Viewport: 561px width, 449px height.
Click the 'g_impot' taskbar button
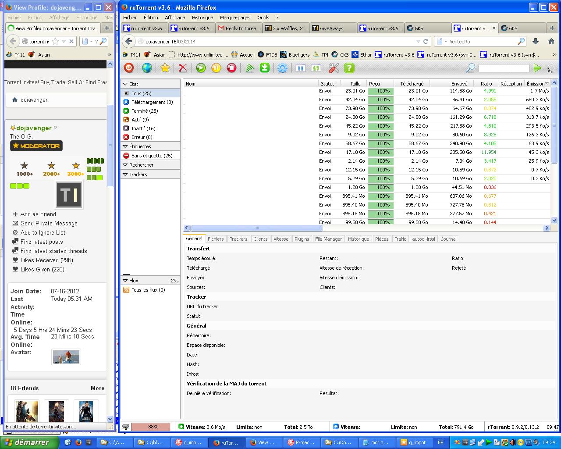(414, 442)
